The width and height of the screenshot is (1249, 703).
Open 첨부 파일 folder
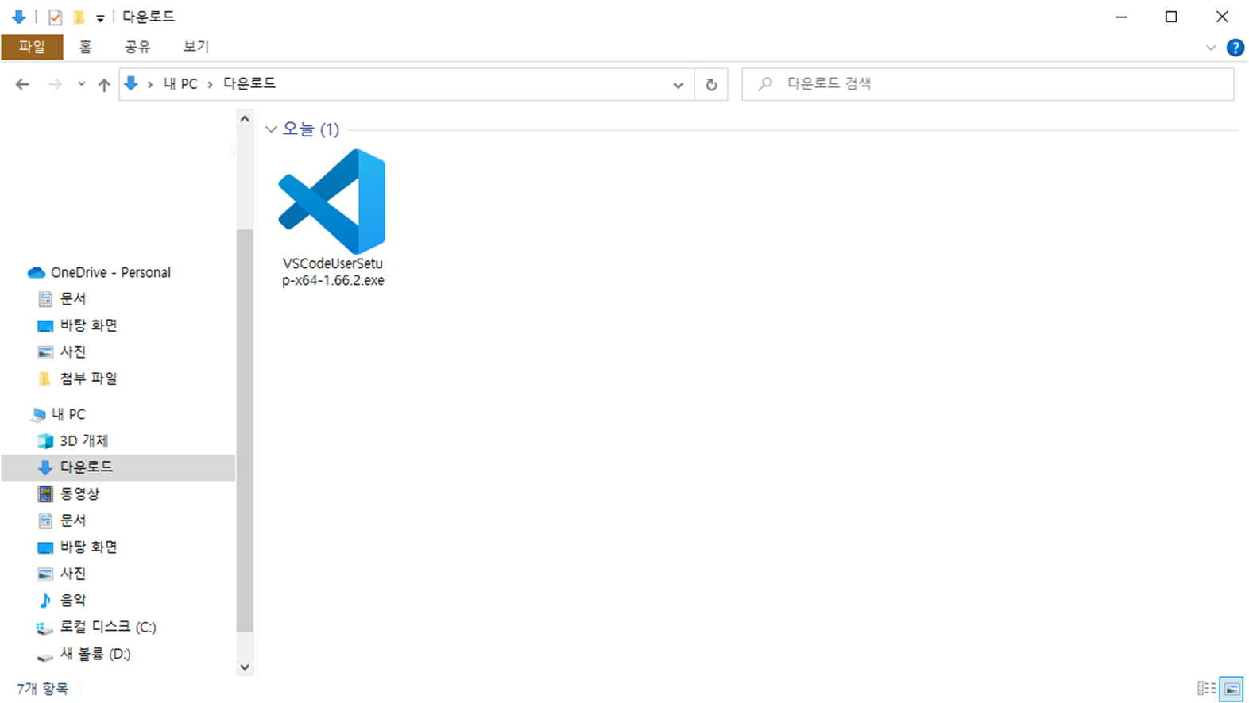pyautogui.click(x=88, y=378)
